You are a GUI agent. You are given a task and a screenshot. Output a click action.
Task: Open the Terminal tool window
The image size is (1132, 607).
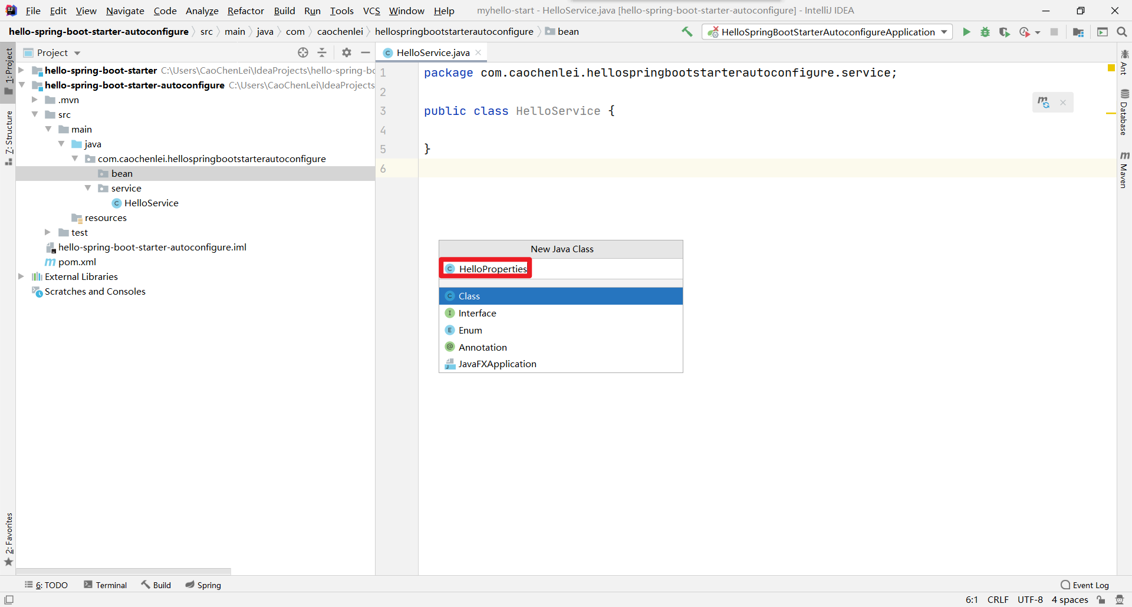(x=106, y=585)
